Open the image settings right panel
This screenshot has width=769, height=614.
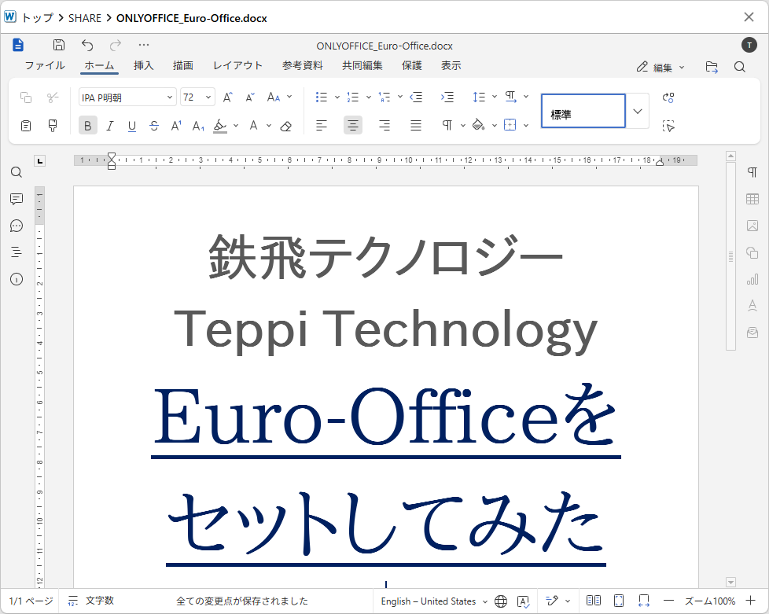752,226
